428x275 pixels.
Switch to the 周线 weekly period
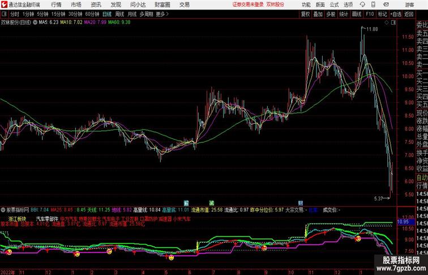click(x=119, y=14)
